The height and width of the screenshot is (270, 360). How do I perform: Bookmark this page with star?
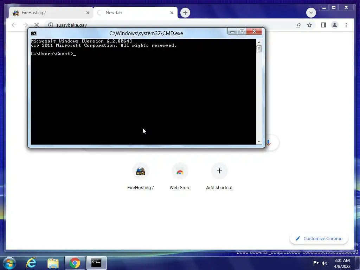pos(309,25)
